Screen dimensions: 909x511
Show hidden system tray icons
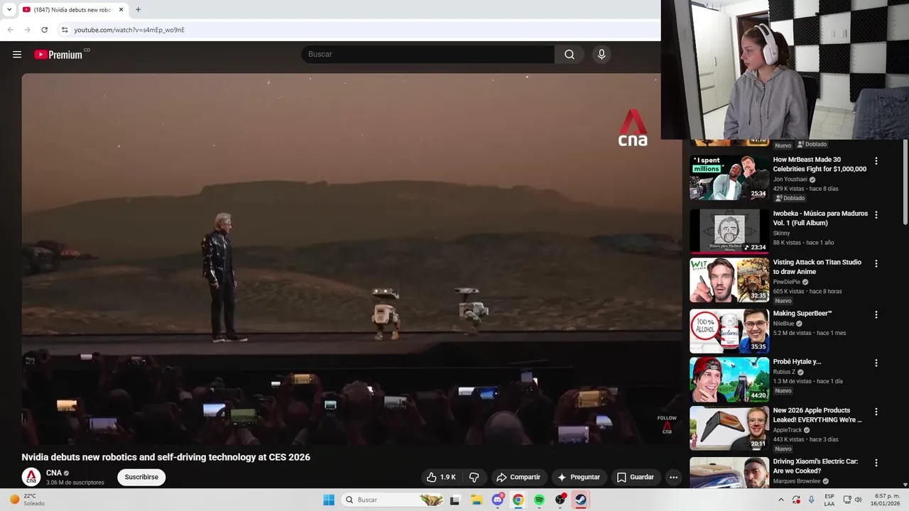coord(780,500)
